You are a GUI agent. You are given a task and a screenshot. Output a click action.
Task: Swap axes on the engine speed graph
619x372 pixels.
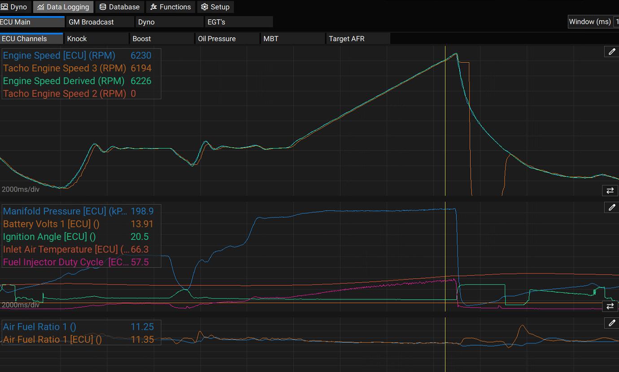coord(610,191)
